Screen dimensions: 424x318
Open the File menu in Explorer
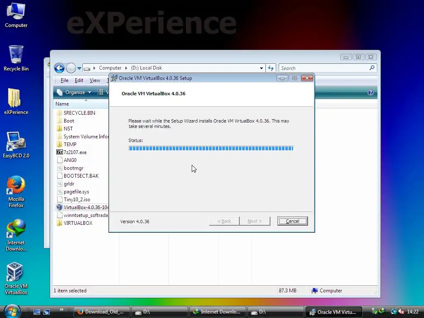[64, 80]
